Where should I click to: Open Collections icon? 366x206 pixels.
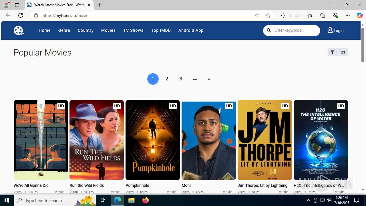pos(323,15)
